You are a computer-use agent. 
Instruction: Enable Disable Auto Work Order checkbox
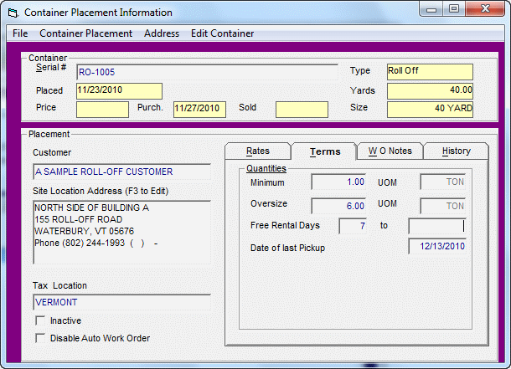click(x=40, y=338)
